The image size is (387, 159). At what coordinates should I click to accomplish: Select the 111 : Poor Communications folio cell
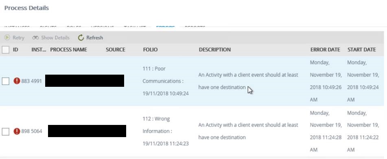(166, 81)
